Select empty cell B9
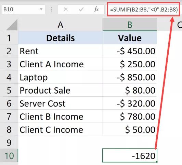182x165 pixels. tap(130, 142)
